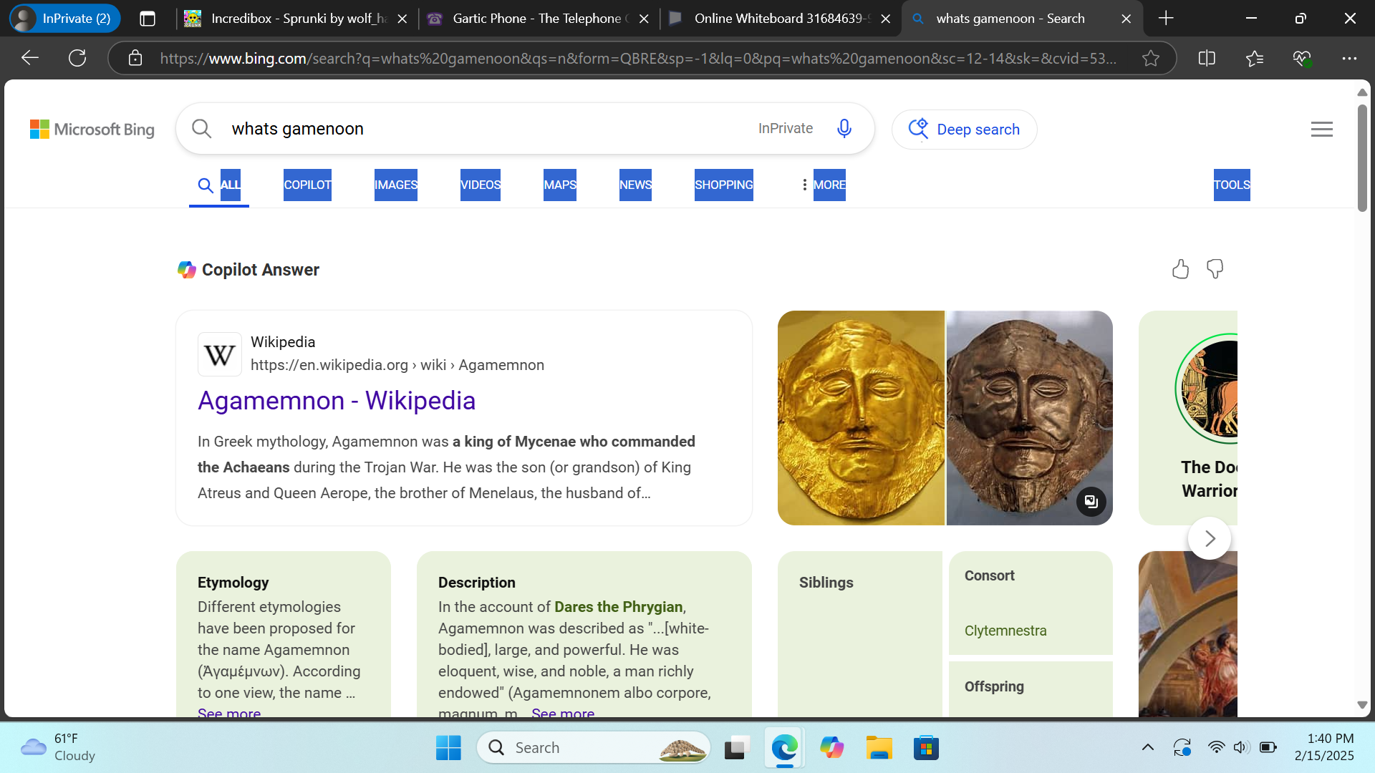Select the MAPS search tab
Image resolution: width=1375 pixels, height=773 pixels.
[x=560, y=185]
